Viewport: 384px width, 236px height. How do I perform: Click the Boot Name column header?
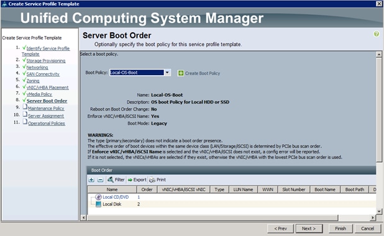(325, 189)
